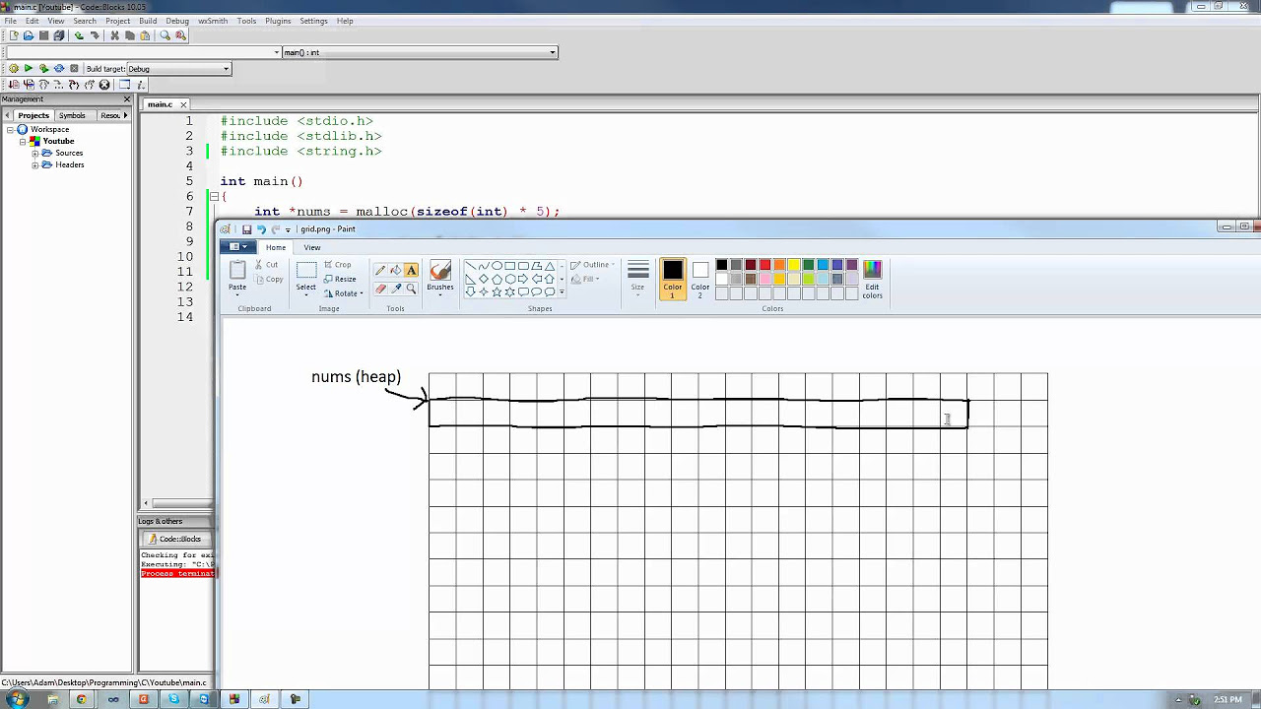Click Save icon in Paint quick access toolbar
Image resolution: width=1261 pixels, height=709 pixels.
click(x=246, y=229)
